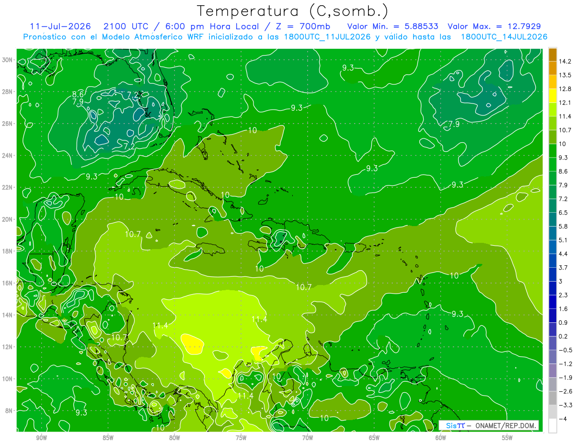Click gray legend swatch between -3.3 and -2.6

(552, 398)
